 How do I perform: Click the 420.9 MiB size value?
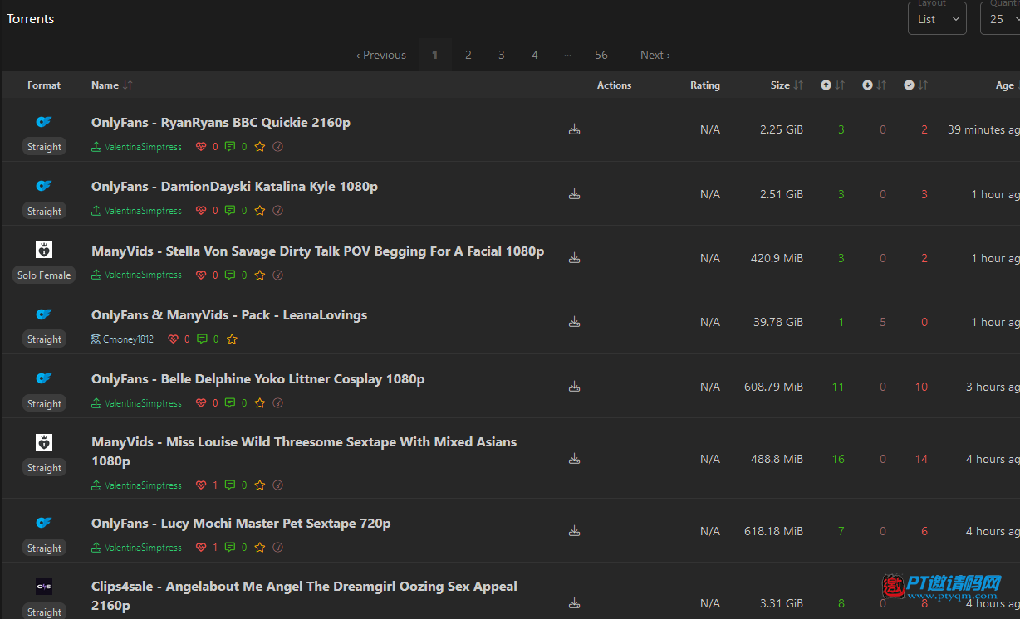777,258
